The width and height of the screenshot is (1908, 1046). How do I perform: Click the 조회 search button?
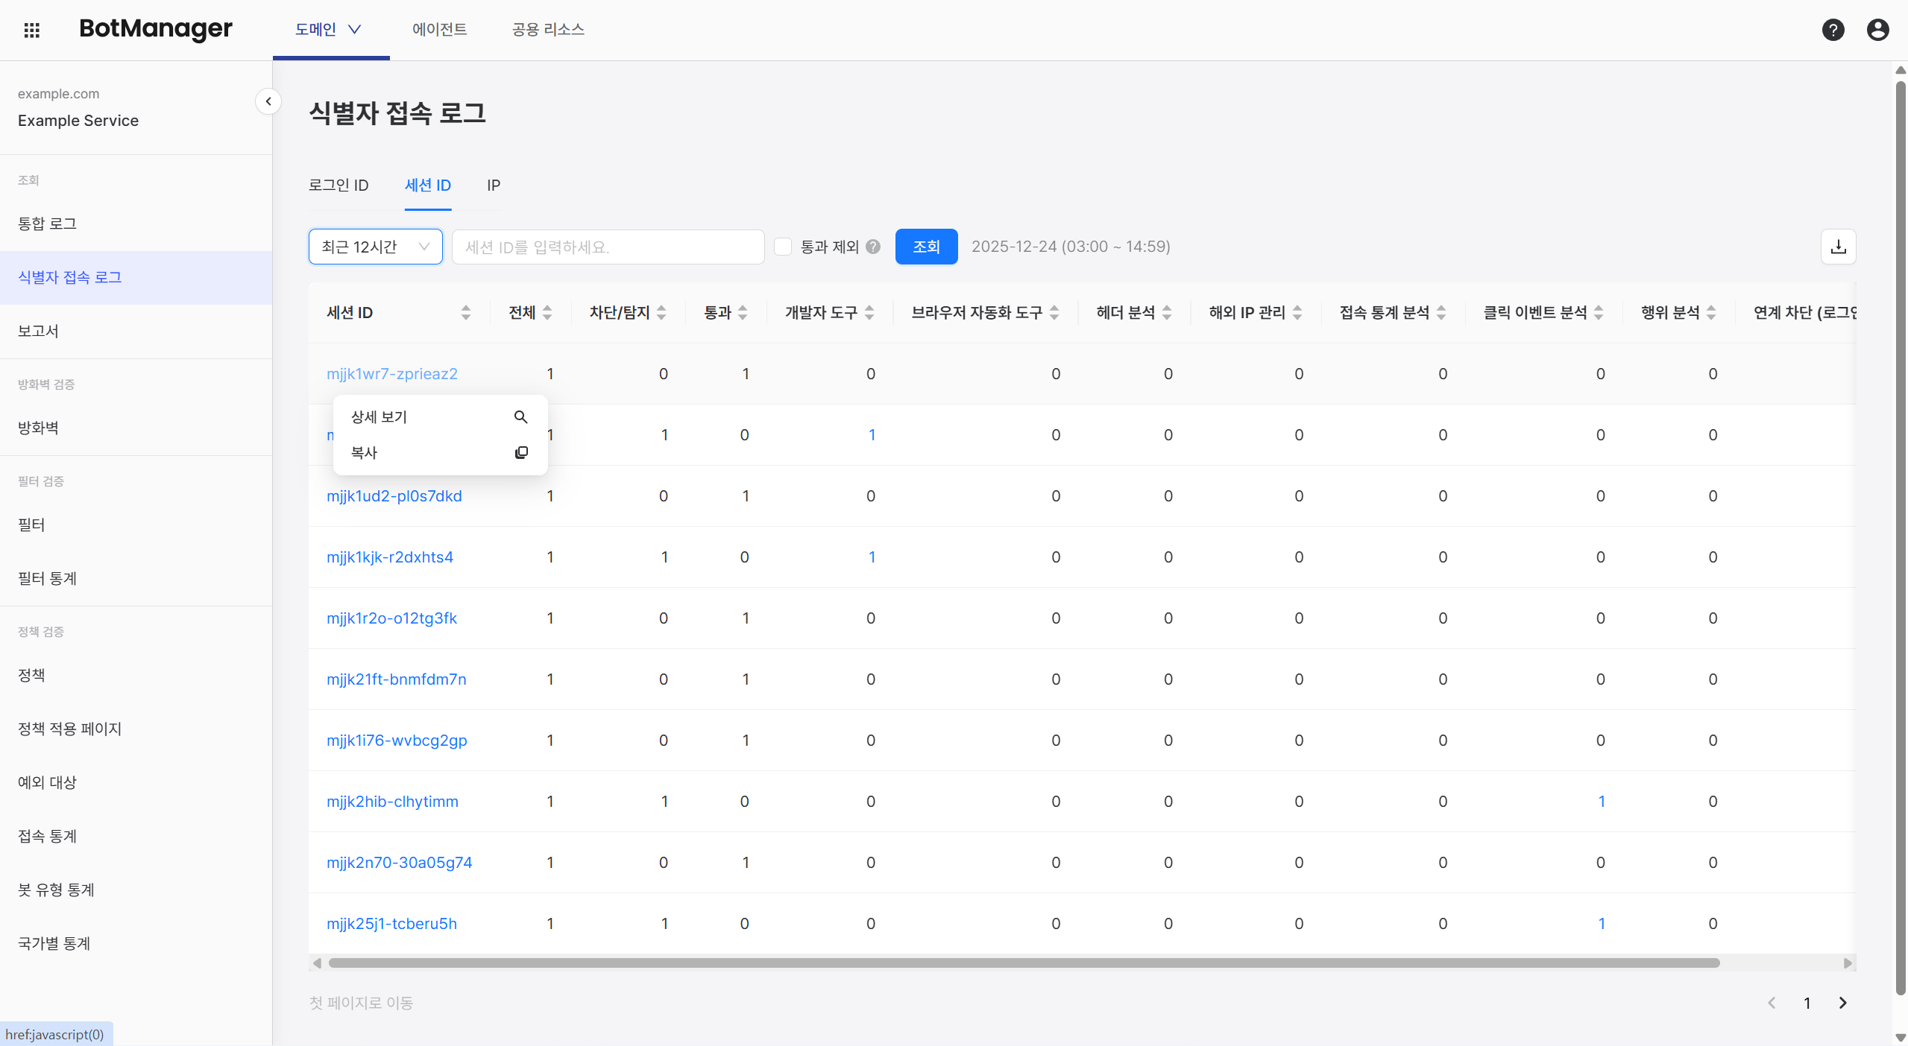point(925,247)
